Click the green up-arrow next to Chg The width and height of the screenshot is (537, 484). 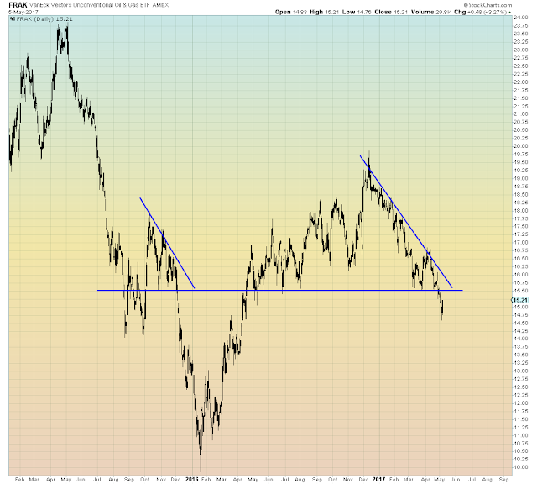coord(510,13)
